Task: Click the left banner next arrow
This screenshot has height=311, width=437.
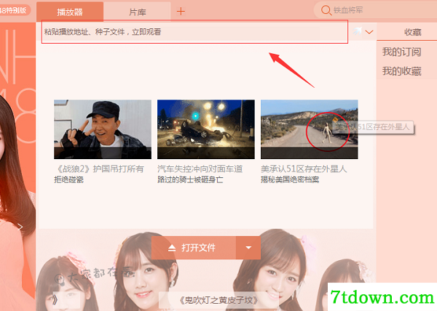Action: [x=20, y=227]
